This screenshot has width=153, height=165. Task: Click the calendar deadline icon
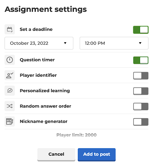click(x=10, y=29)
